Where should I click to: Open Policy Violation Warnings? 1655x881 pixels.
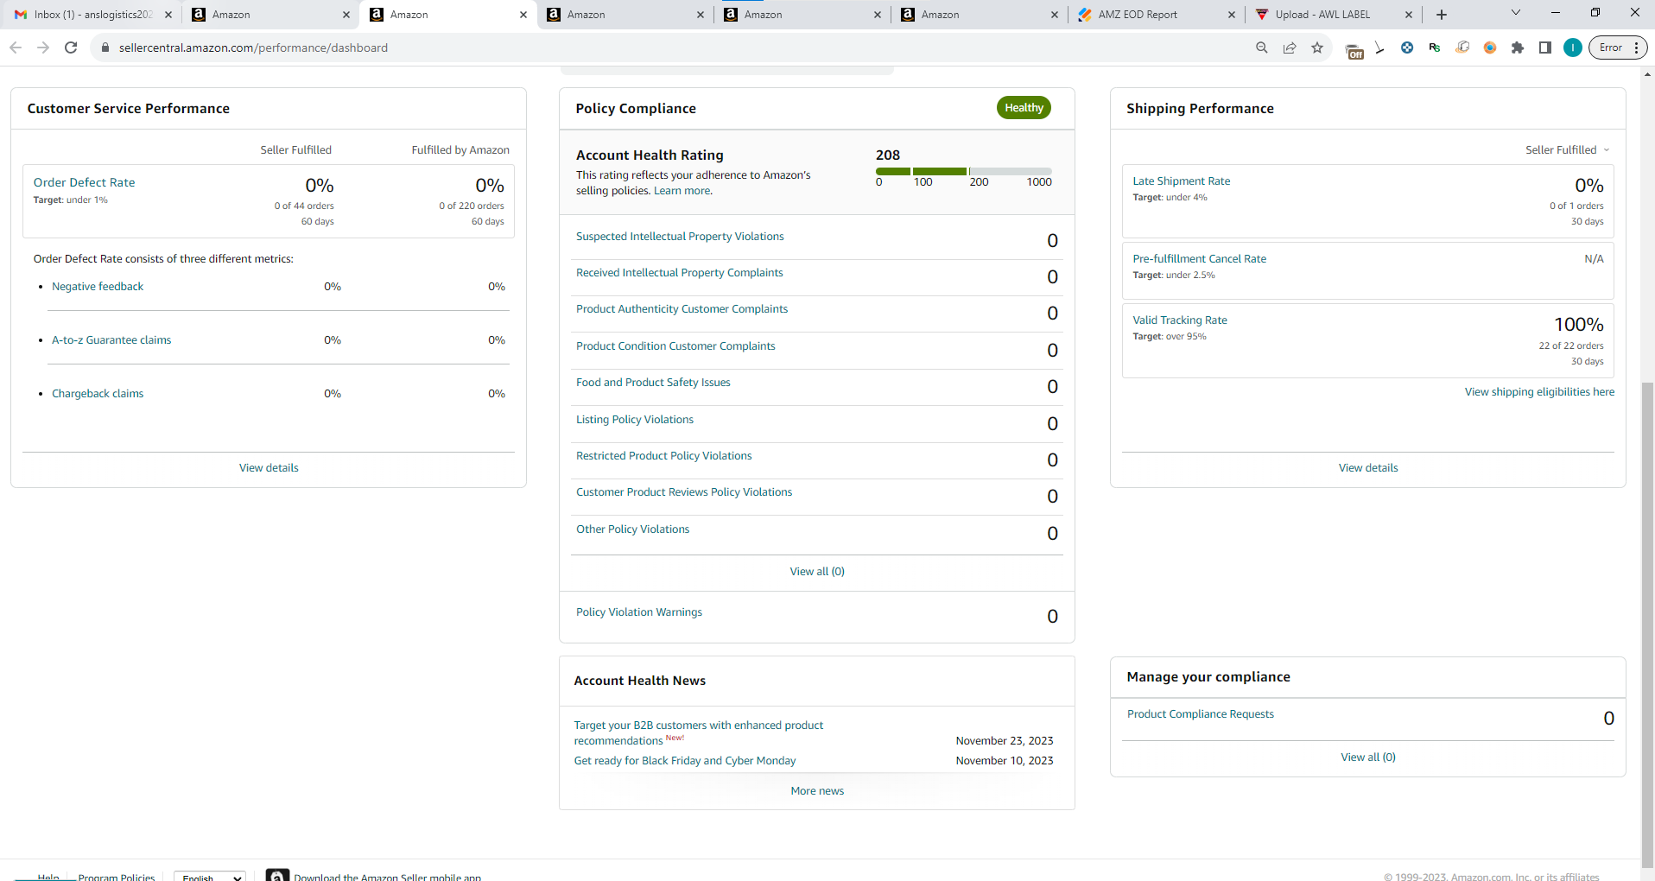pos(639,612)
